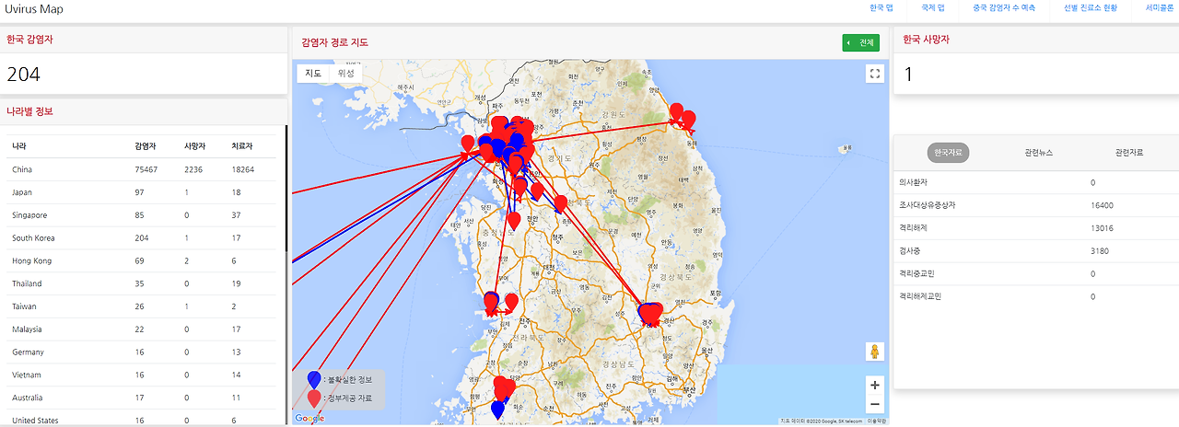The width and height of the screenshot is (1179, 427).
Task: Zoom in the map with plus button
Action: pos(875,385)
